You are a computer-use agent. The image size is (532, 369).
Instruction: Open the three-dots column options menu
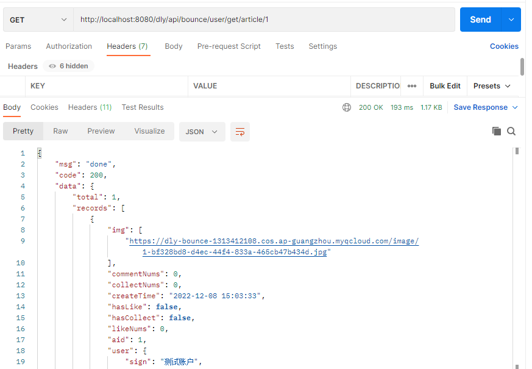[x=412, y=86]
